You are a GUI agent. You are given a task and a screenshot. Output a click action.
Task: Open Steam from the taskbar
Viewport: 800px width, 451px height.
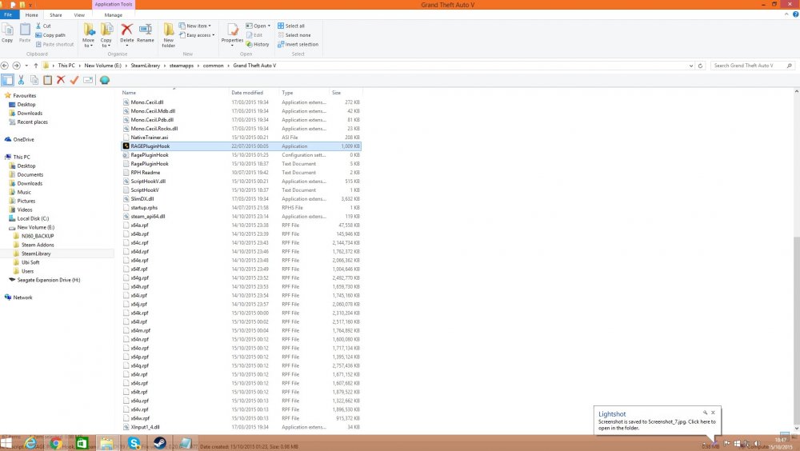pyautogui.click(x=160, y=443)
